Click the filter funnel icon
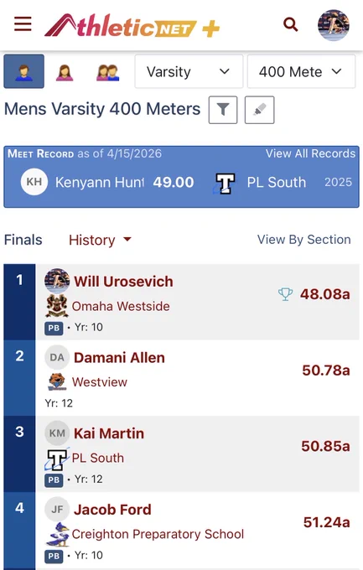363x570 pixels. 223,110
